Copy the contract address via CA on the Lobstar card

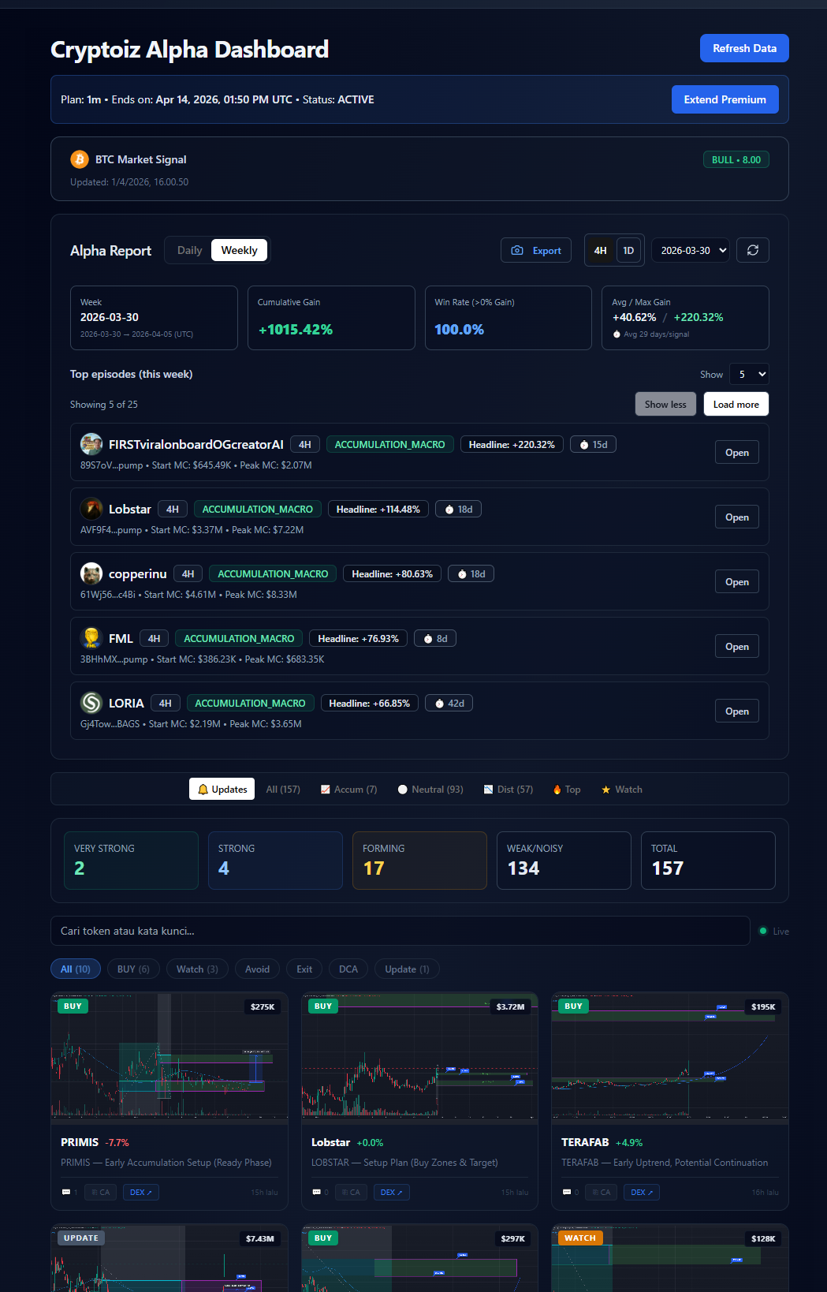pos(350,1192)
